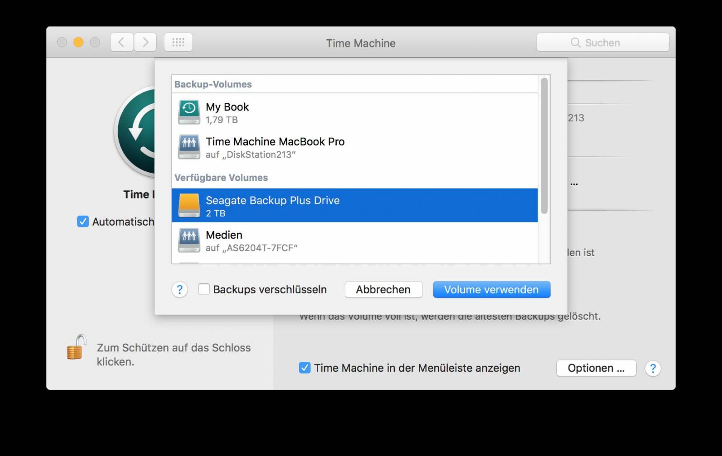
Task: Click the back navigation arrow
Action: pyautogui.click(x=121, y=42)
